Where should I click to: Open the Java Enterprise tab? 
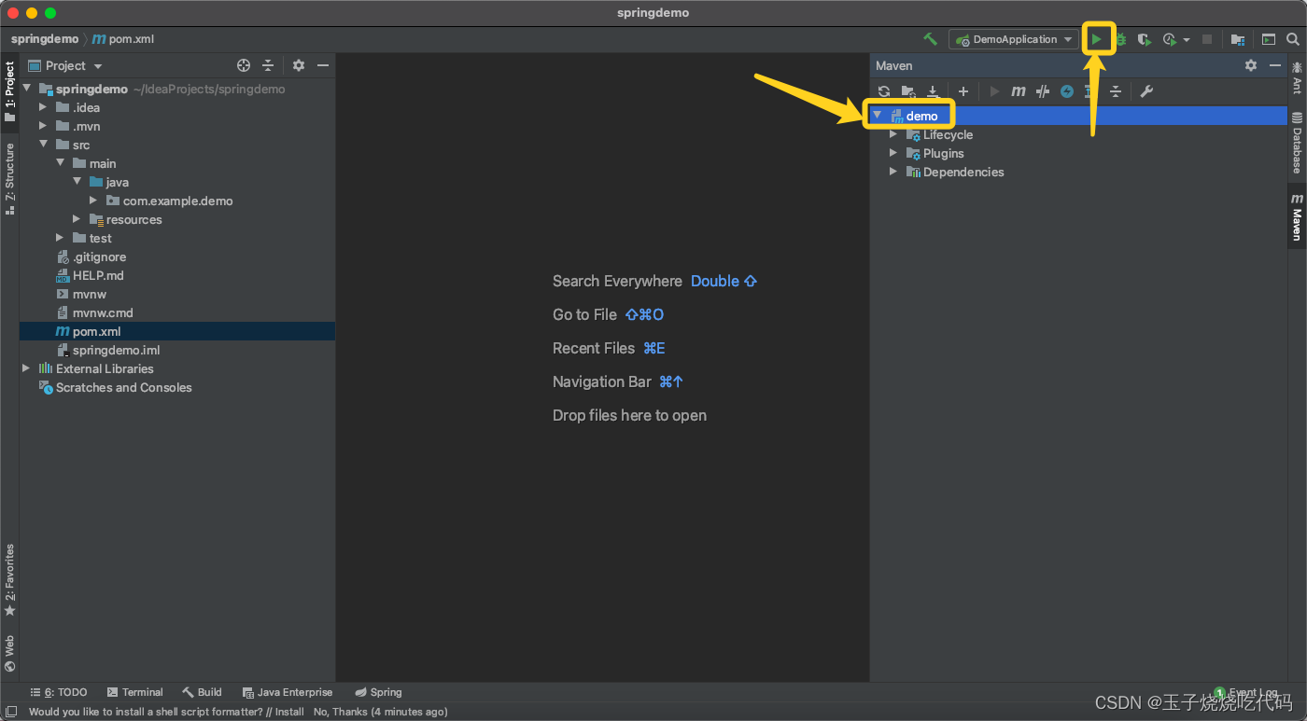tap(288, 692)
